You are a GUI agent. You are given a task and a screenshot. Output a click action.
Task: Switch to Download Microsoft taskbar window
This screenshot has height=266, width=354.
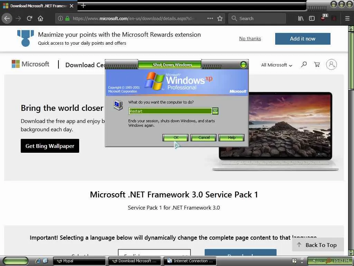point(134,261)
